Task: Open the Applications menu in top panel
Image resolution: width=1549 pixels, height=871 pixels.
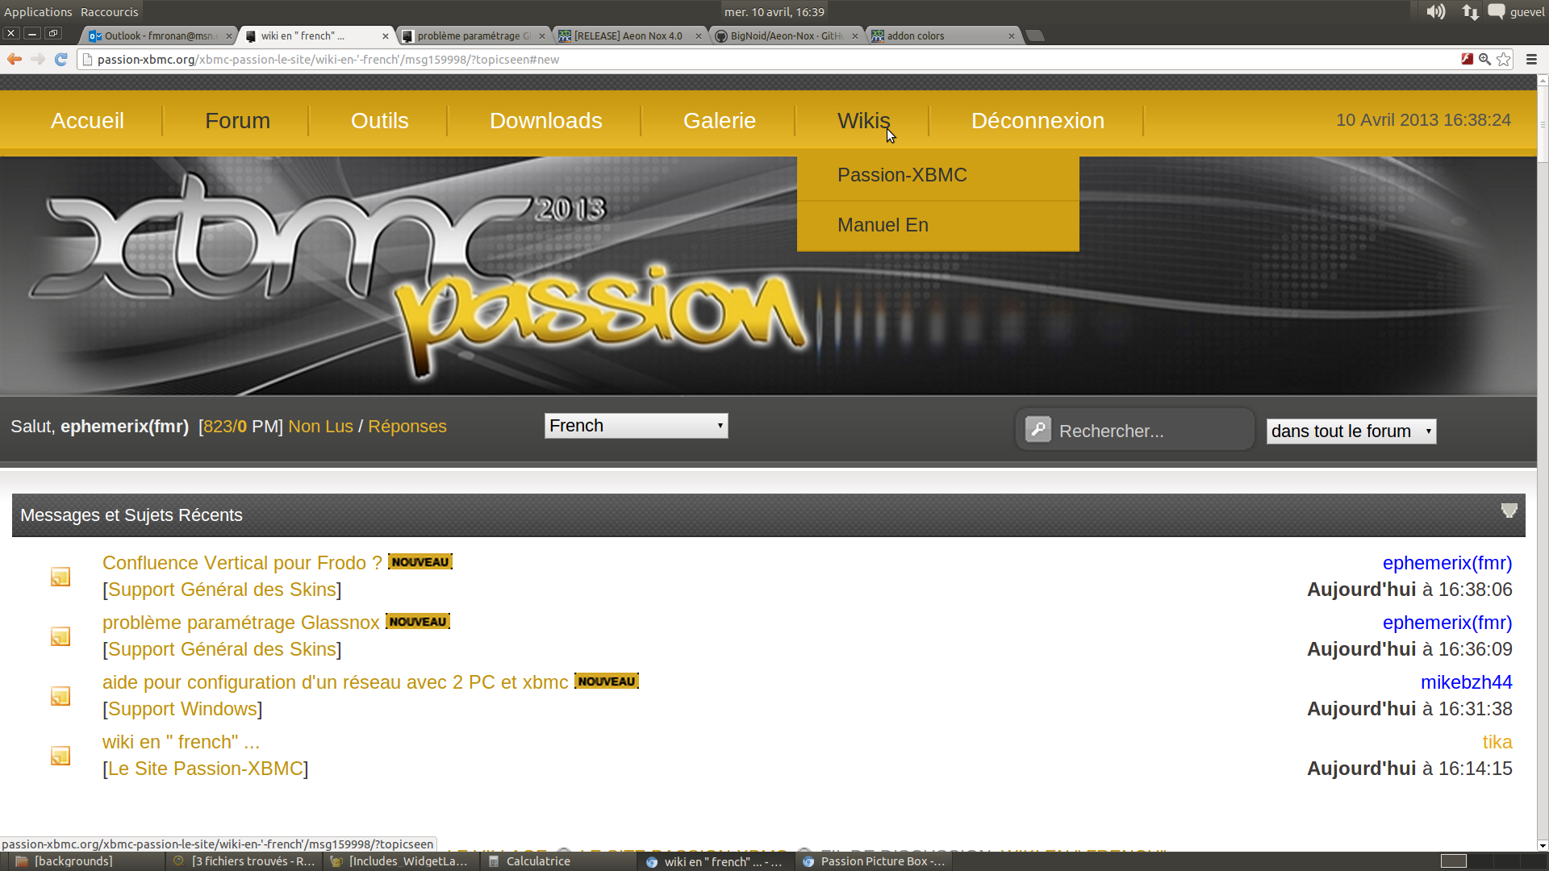Action: (x=38, y=11)
